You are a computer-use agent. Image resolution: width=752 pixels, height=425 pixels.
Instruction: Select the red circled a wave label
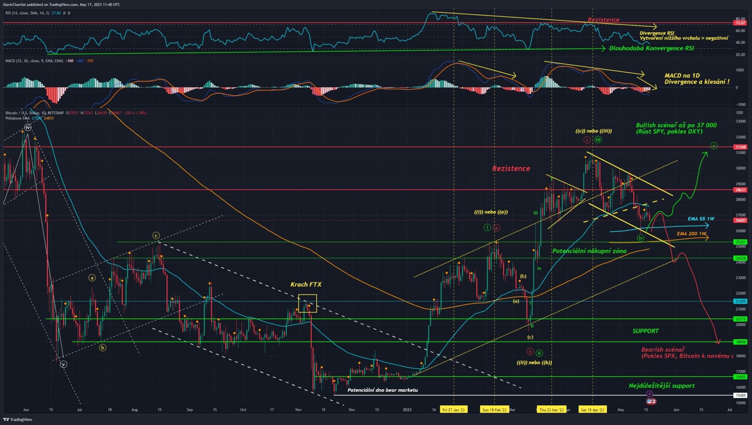click(x=496, y=228)
